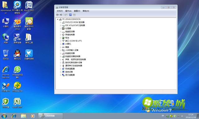Expand the 端口 (COM 和 LPT) node

coord(60,41)
